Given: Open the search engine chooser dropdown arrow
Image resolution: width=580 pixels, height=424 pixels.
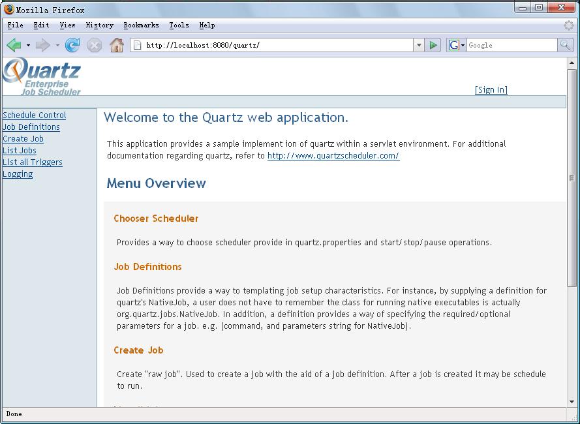Looking at the screenshot, I should pos(463,46).
